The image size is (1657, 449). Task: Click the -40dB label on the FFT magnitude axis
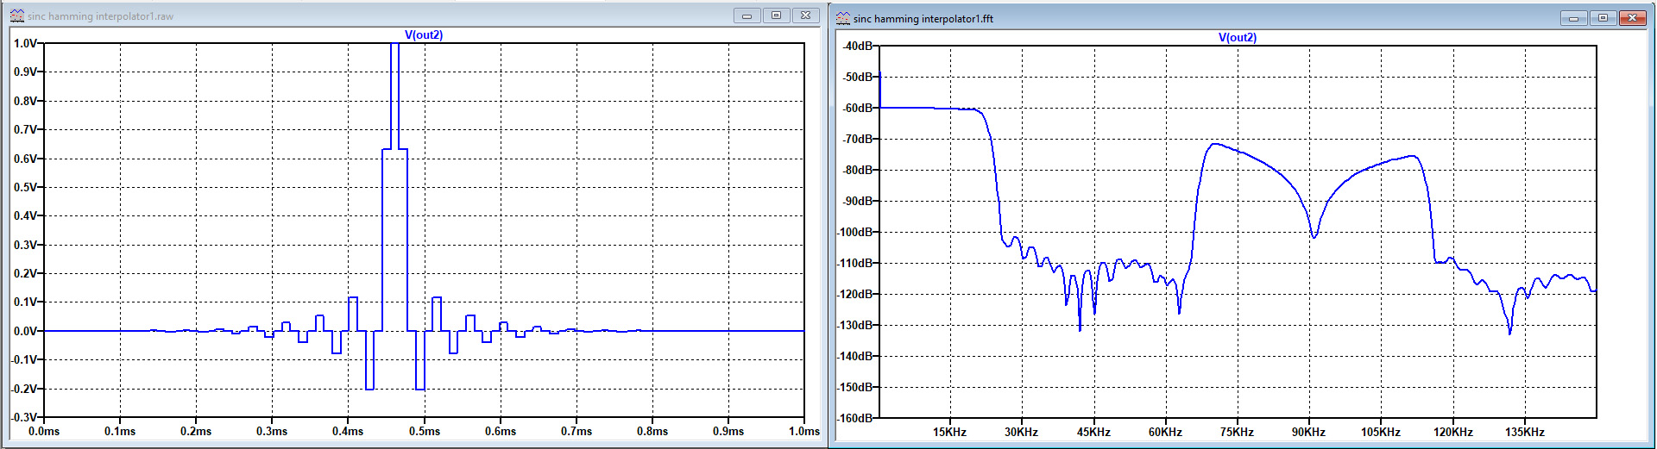pos(857,46)
